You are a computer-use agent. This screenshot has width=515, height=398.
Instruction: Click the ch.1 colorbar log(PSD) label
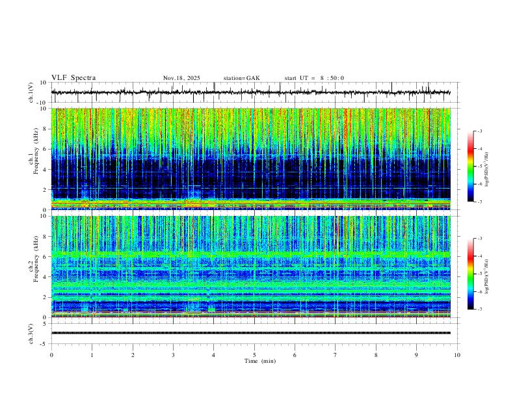tap(487, 170)
